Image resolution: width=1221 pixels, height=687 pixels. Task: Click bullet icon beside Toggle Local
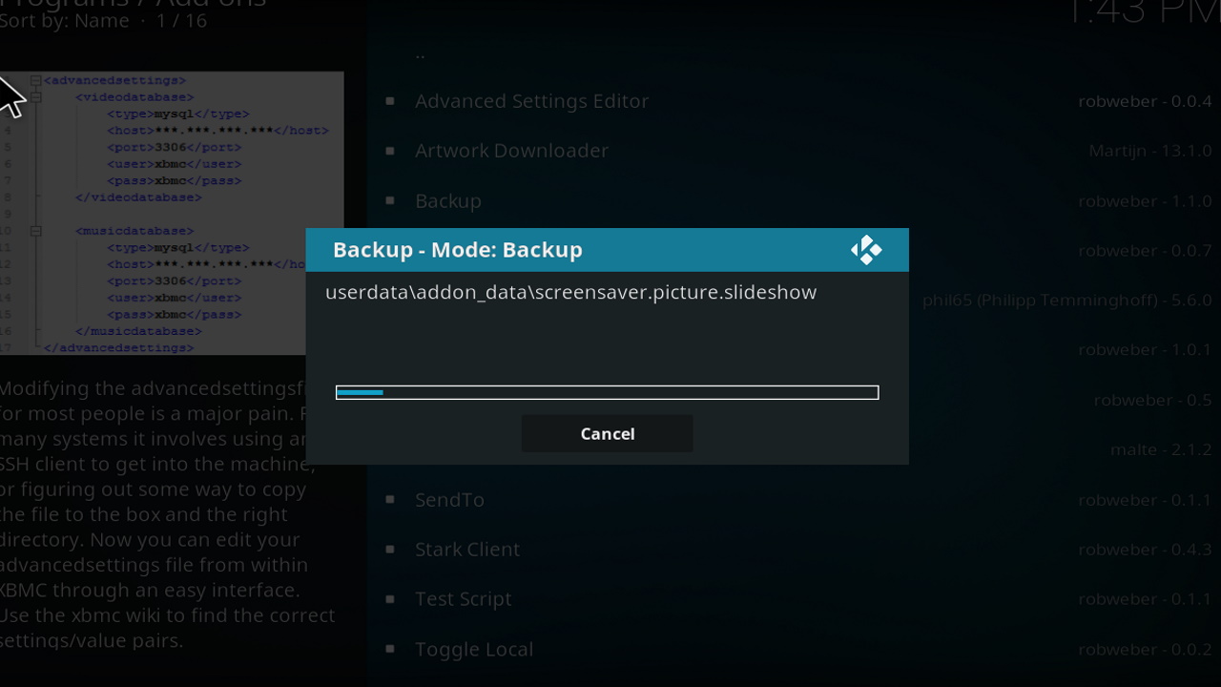[x=390, y=649]
